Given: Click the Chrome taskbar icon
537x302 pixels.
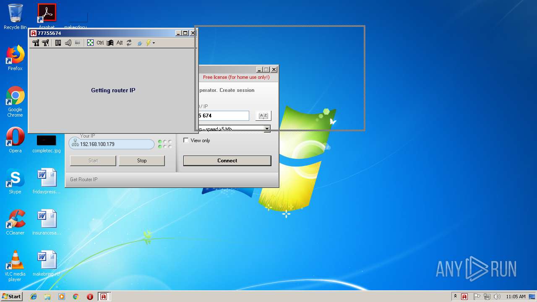Looking at the screenshot, I should click(x=76, y=297).
